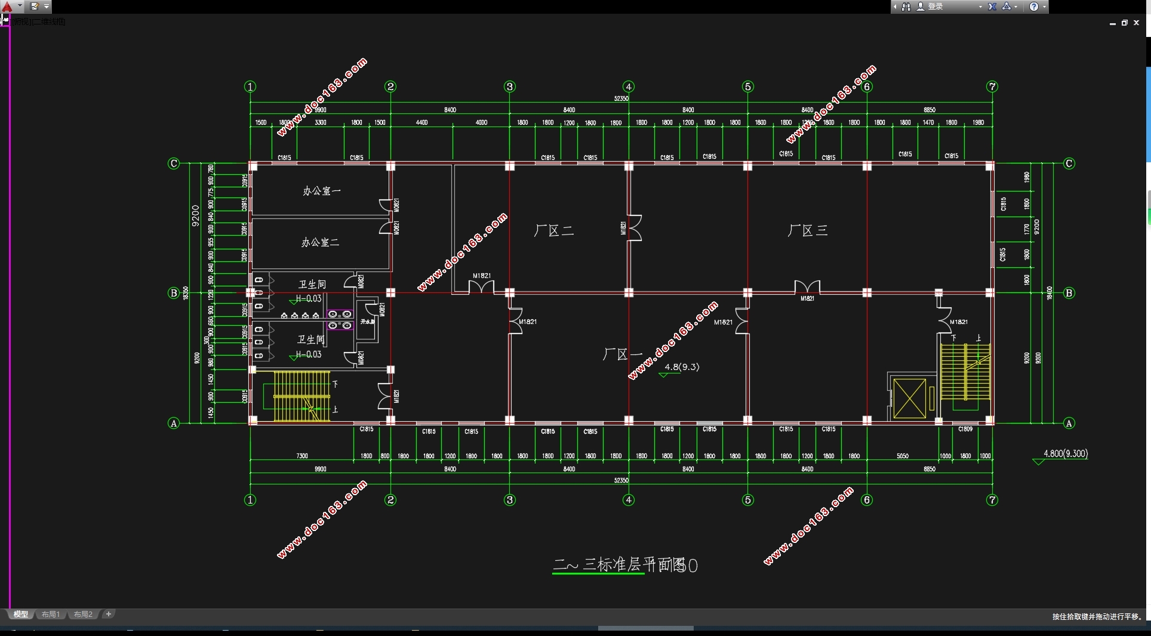
Task: Click the 厂区一 room label
Action: [x=622, y=354]
